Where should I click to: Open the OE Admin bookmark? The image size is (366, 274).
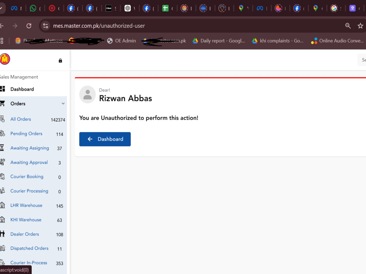coord(122,41)
